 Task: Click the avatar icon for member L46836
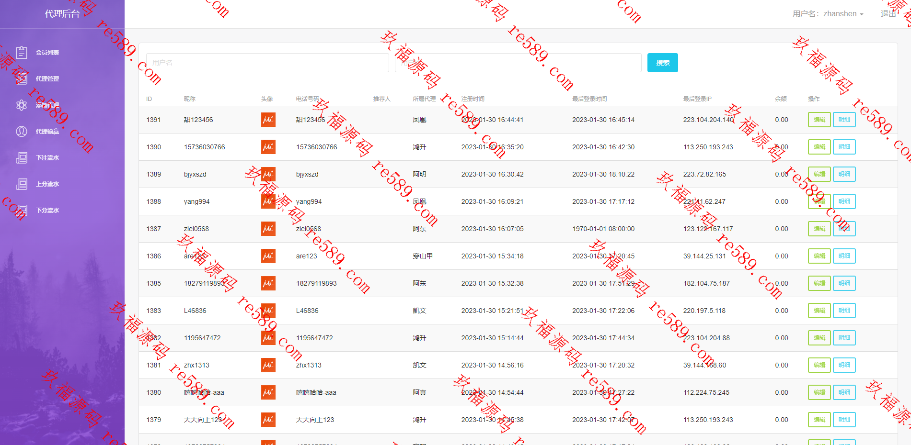tap(268, 311)
